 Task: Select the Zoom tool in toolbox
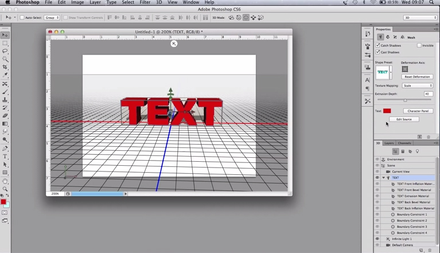pyautogui.click(x=5, y=189)
